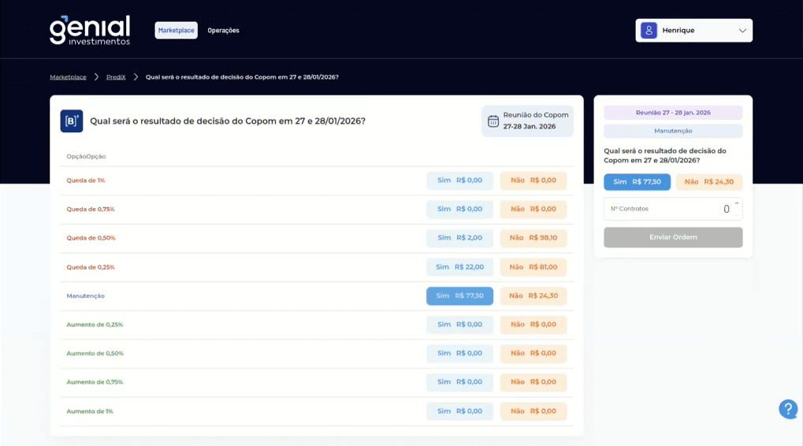This screenshot has height=446, width=803.
Task: Toggle Sim R$ 77,50 in the order panel
Action: point(637,182)
